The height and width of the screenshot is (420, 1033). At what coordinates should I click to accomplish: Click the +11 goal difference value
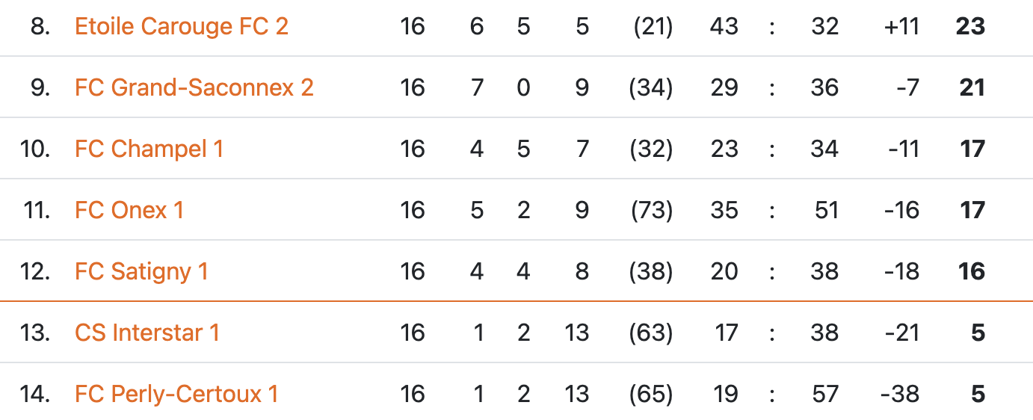[901, 27]
